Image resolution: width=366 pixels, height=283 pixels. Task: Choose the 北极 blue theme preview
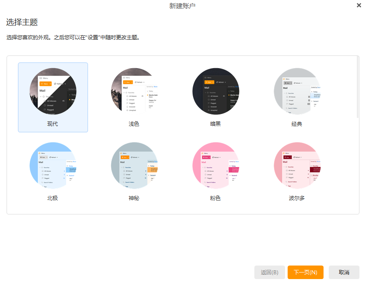pos(53,166)
